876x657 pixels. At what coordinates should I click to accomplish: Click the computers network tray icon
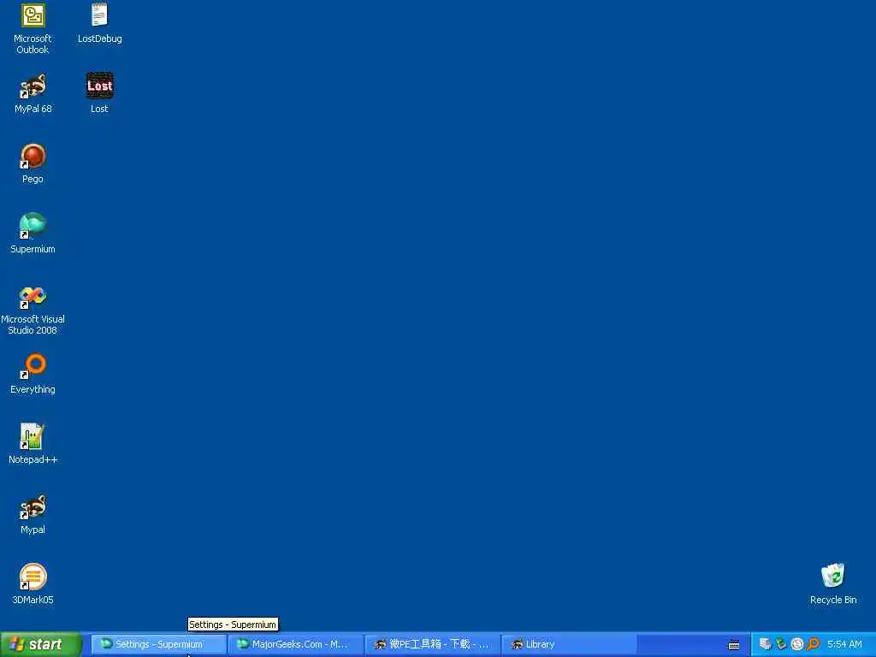point(765,644)
